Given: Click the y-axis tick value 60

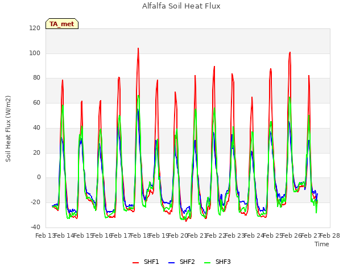Looking at the screenshot, I should pos(36,102).
